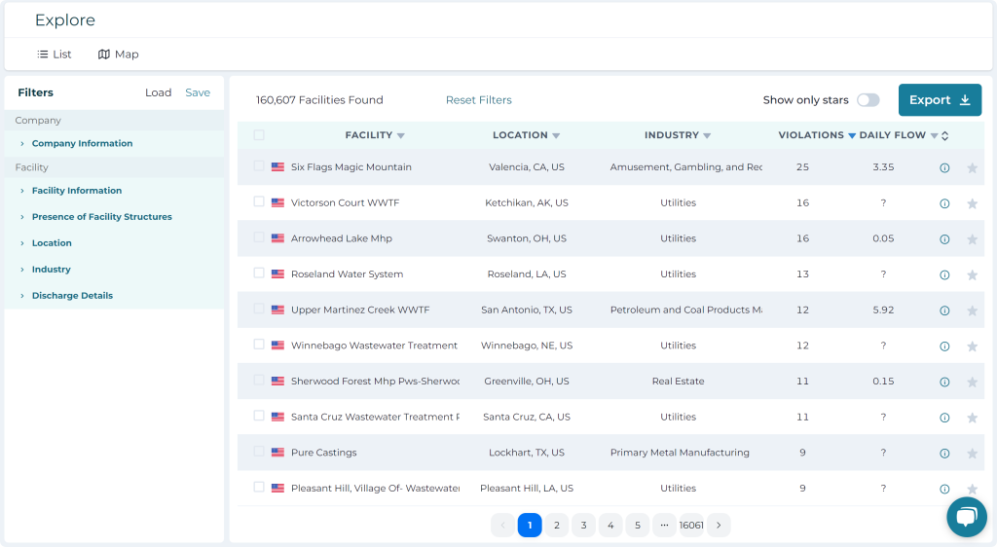Star the Roseland Water System row
Screen dimensions: 997x547
pos(972,275)
